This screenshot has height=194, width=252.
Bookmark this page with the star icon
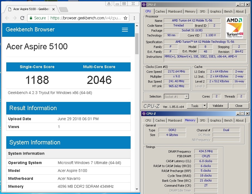[x=125, y=18]
